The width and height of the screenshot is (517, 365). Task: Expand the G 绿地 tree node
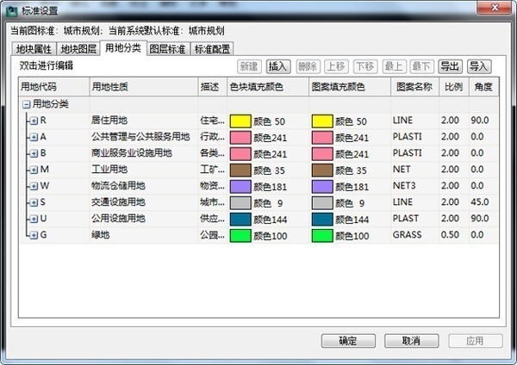[34, 235]
